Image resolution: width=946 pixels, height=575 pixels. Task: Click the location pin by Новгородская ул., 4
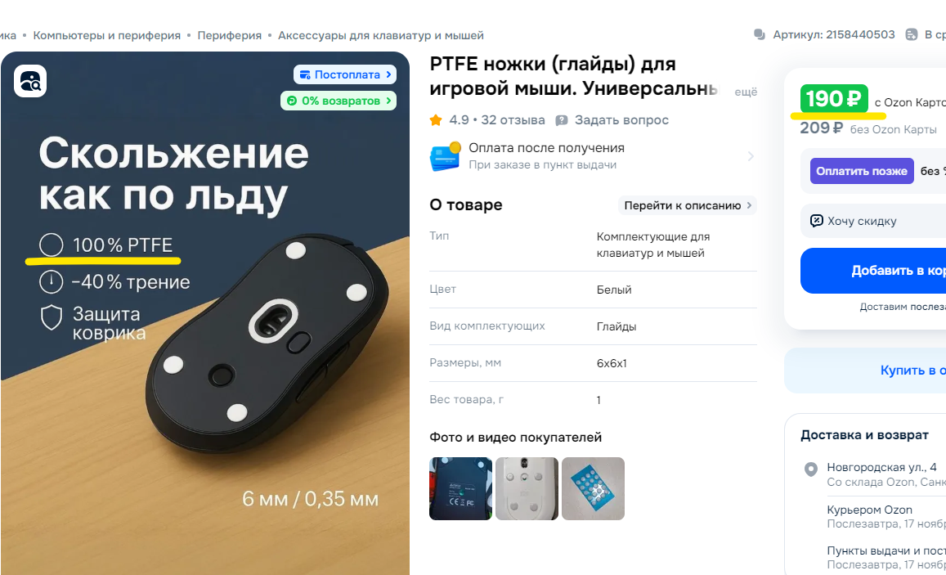[811, 469]
